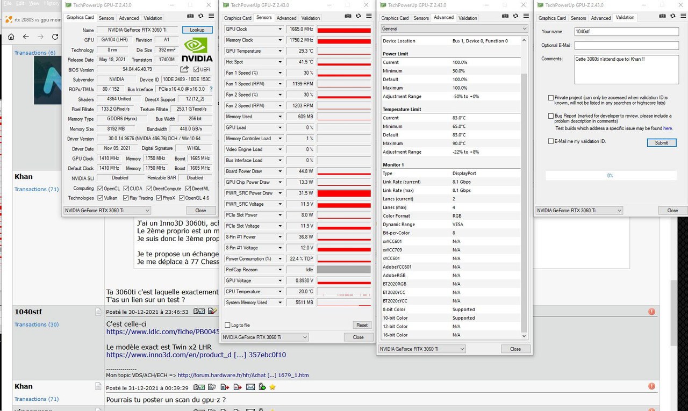Click Close button in Advanced window
This screenshot has width=688, height=411.
[x=515, y=349]
